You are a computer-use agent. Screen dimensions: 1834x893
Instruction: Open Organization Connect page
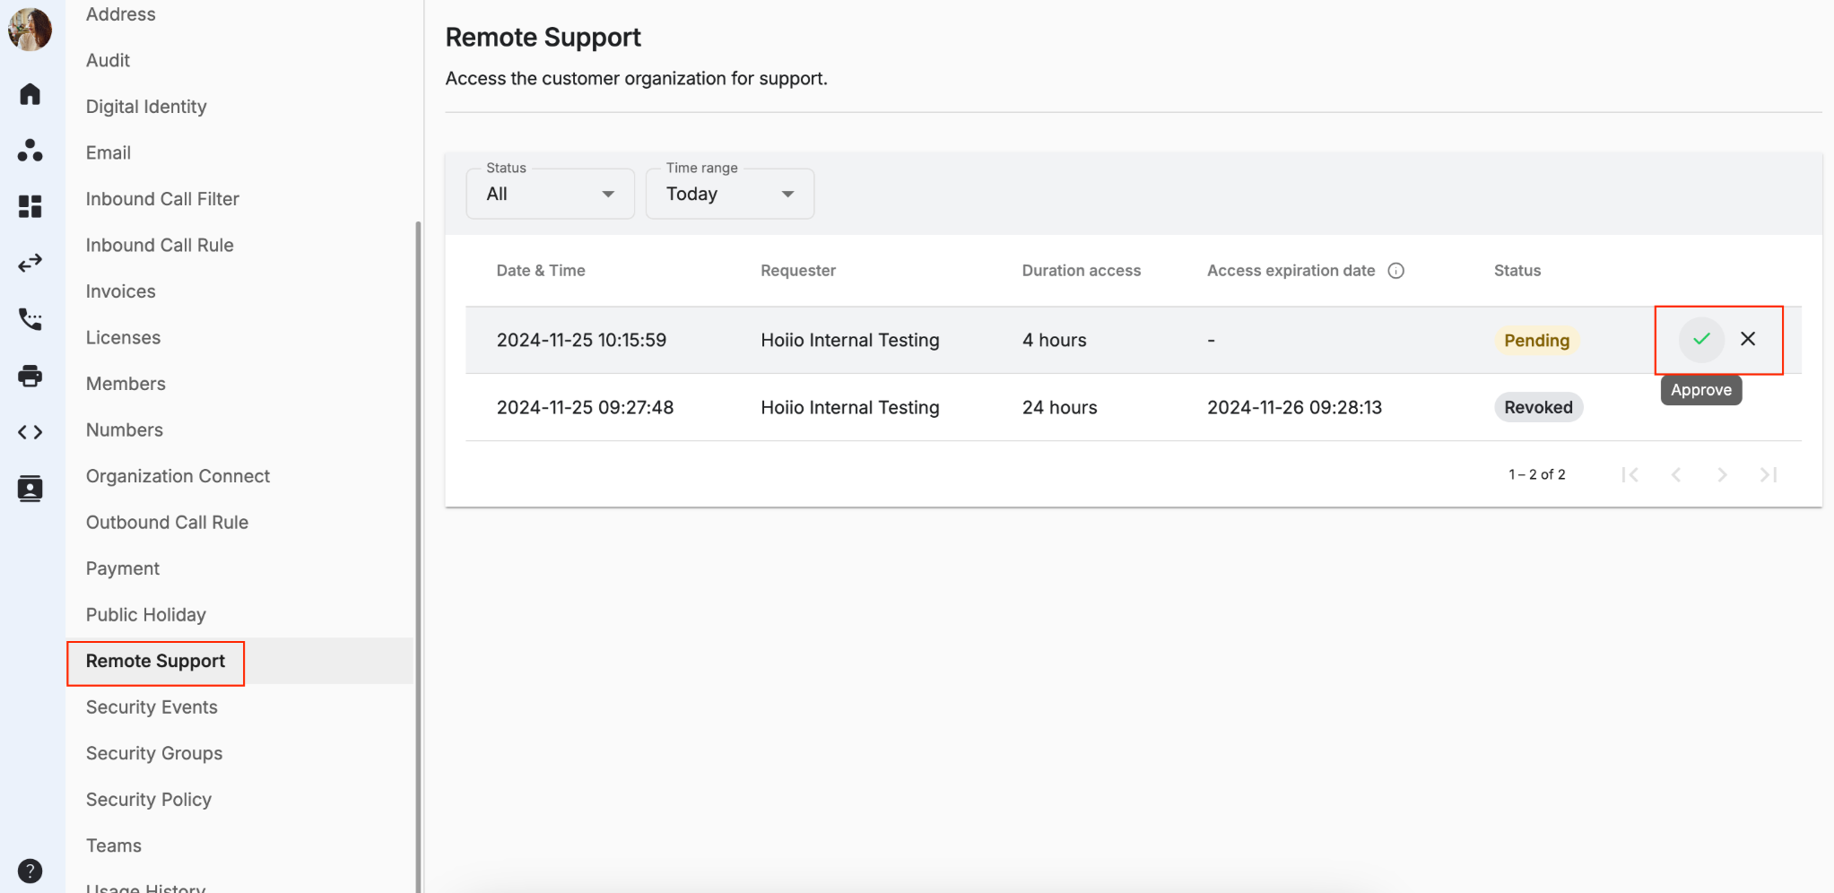(x=178, y=476)
